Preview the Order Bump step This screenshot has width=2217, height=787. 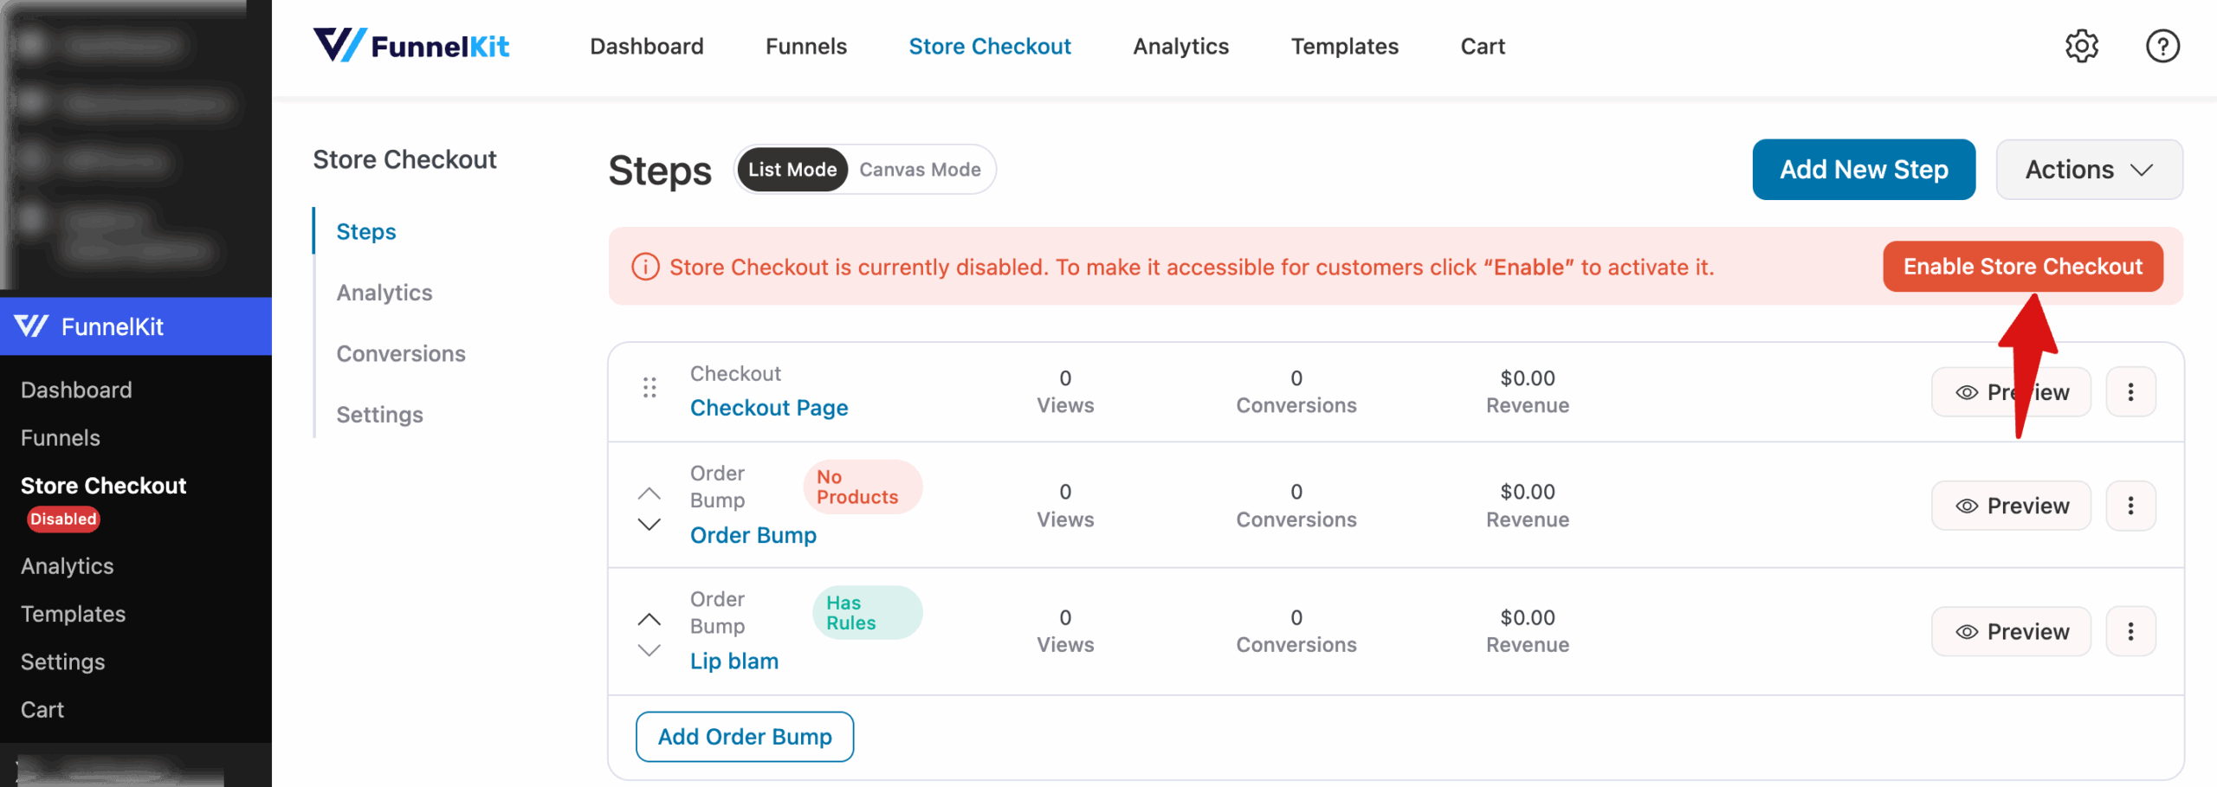[2011, 505]
